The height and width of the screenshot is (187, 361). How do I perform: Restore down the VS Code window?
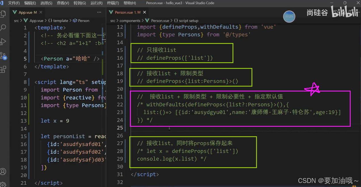point(345,3)
